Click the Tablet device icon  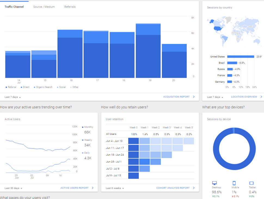251,183
